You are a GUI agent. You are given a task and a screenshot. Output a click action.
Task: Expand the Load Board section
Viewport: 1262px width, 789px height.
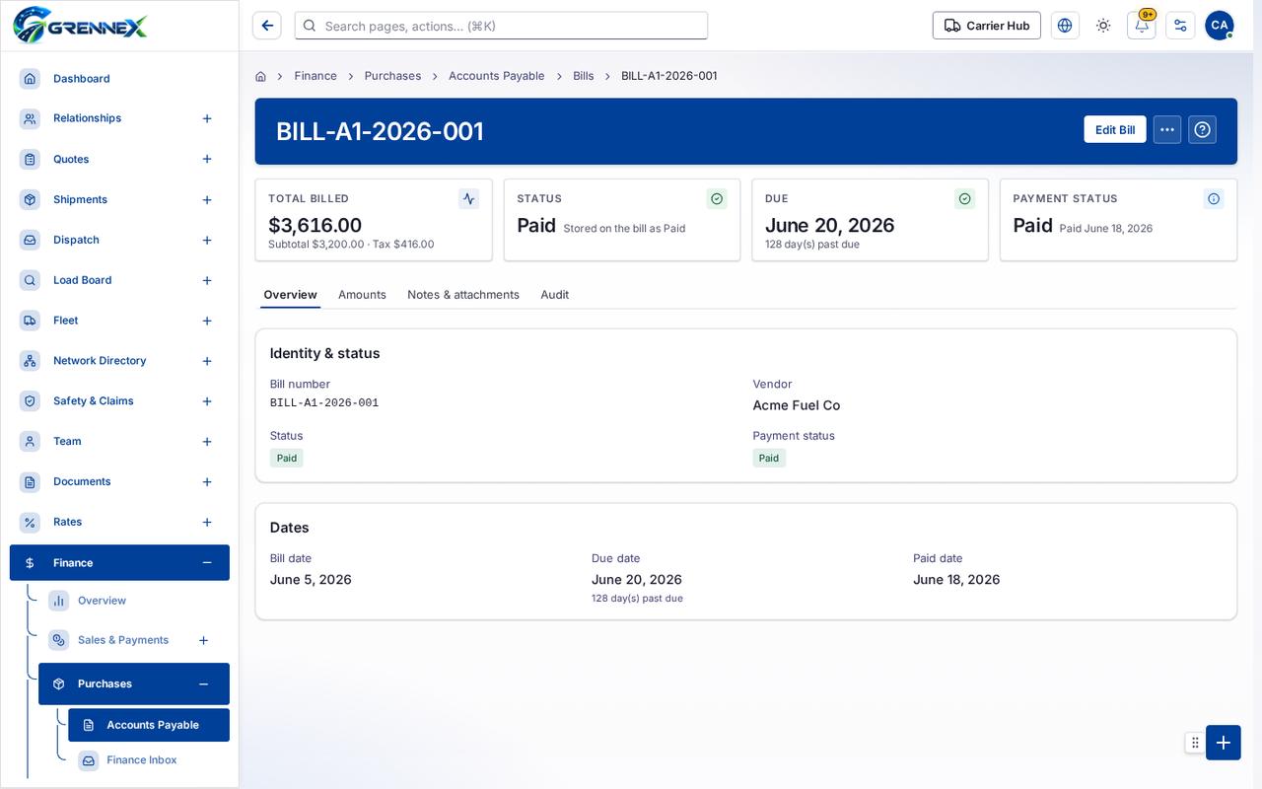(207, 280)
